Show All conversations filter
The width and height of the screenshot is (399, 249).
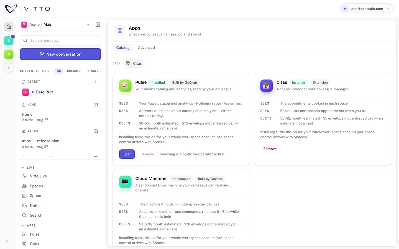[x=59, y=71]
